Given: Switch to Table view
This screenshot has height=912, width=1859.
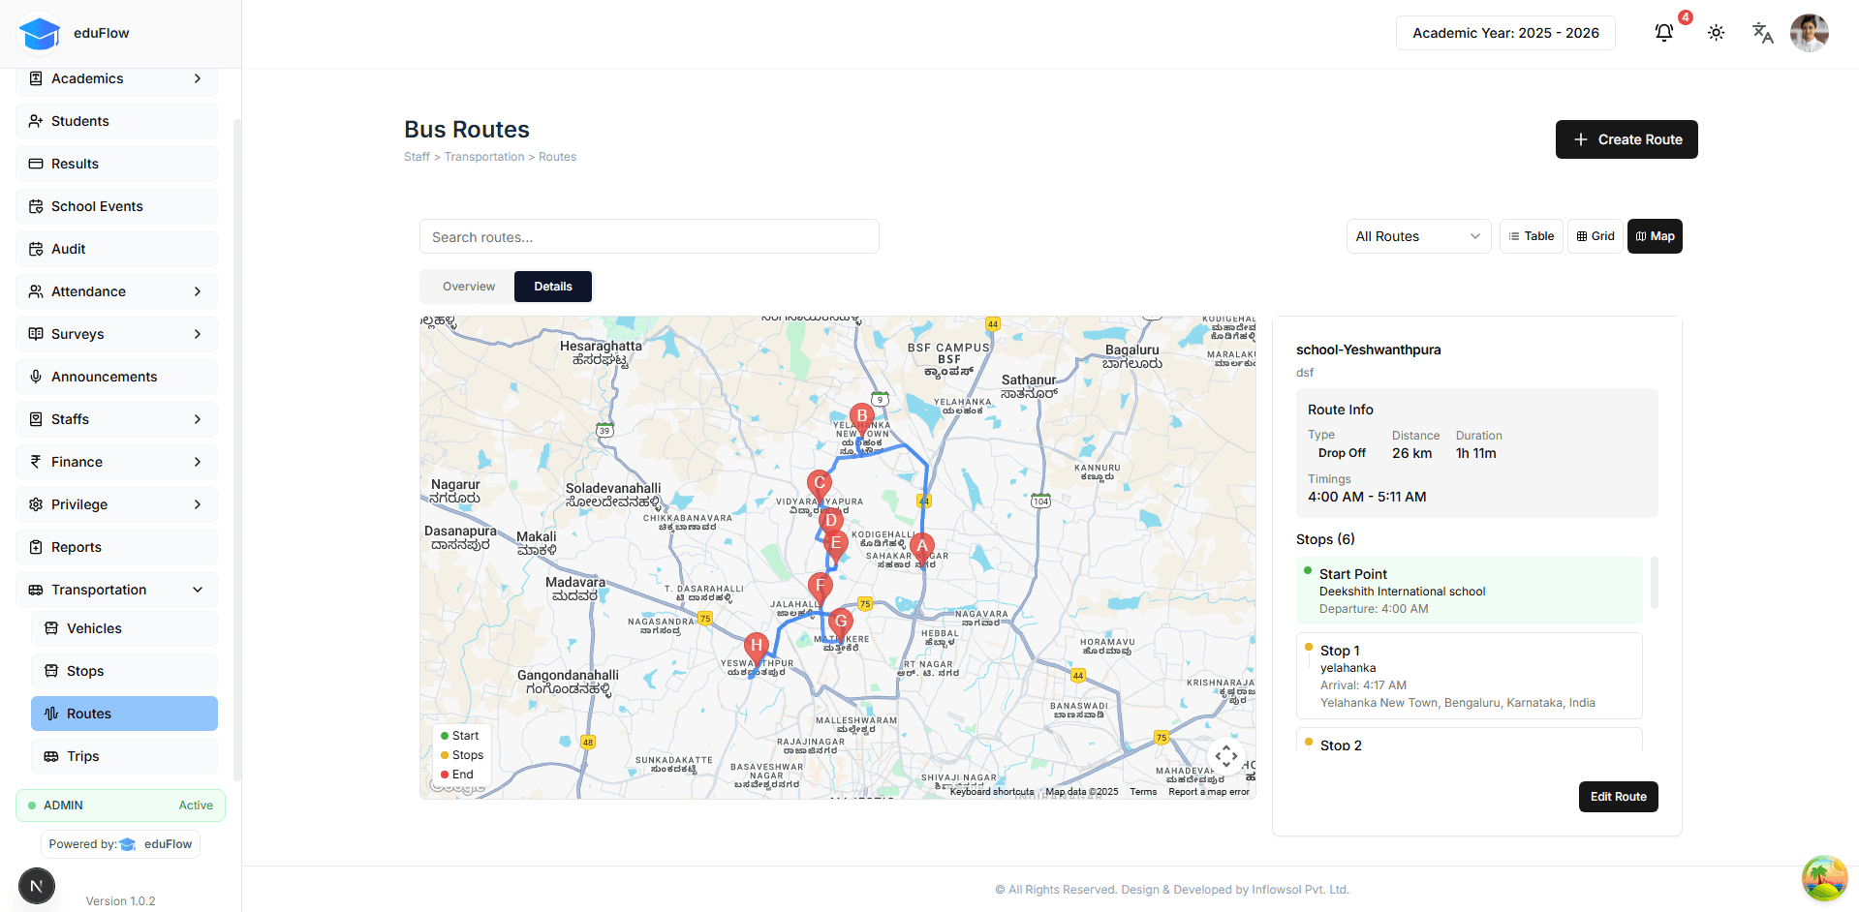Looking at the screenshot, I should pyautogui.click(x=1531, y=236).
